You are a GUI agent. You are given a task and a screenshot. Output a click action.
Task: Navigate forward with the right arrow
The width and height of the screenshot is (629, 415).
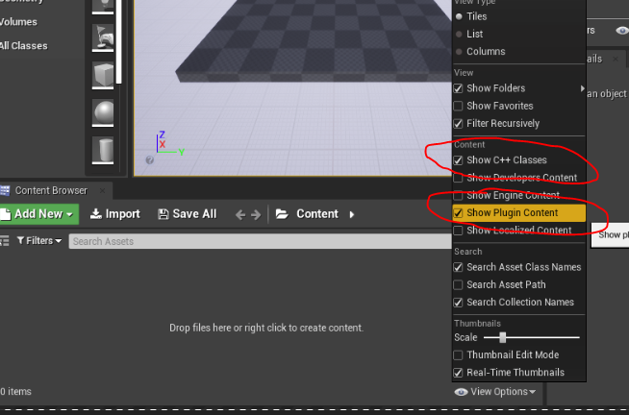pyautogui.click(x=256, y=215)
